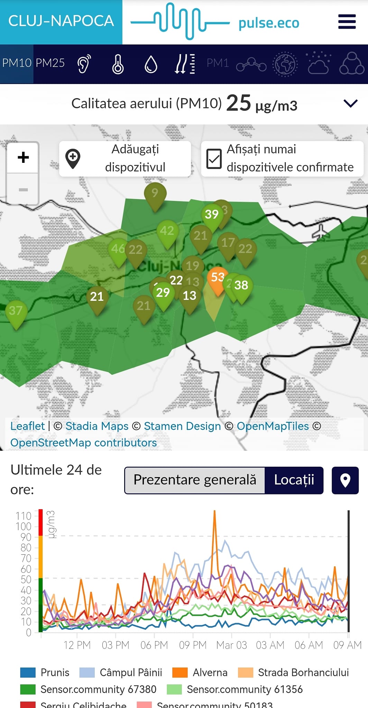Viewport: 368px width, 708px height.
Task: Select the temperature thermometer icon
Action: 118,64
